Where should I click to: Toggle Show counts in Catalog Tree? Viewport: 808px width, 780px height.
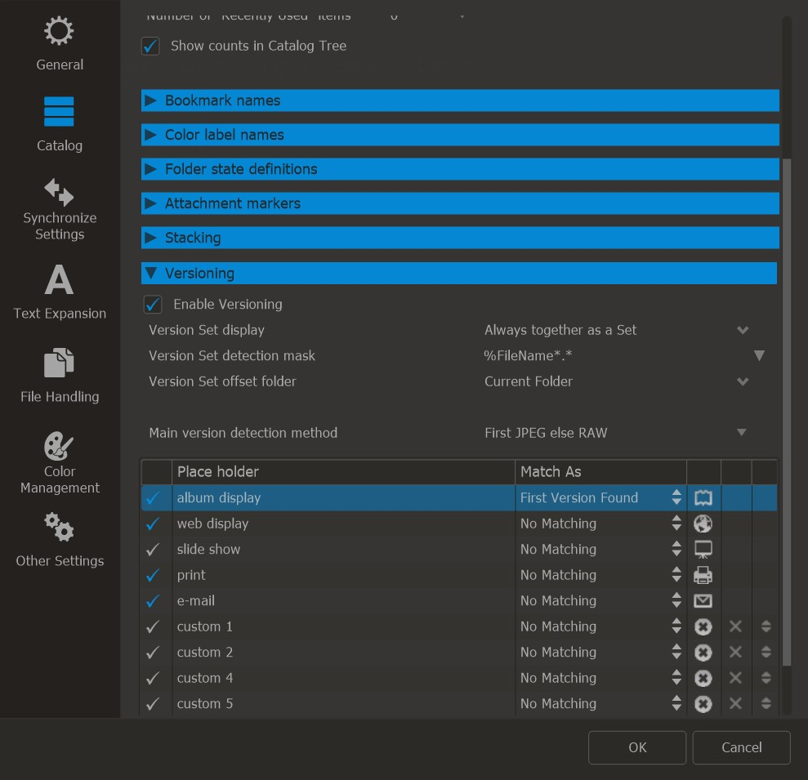coord(150,46)
